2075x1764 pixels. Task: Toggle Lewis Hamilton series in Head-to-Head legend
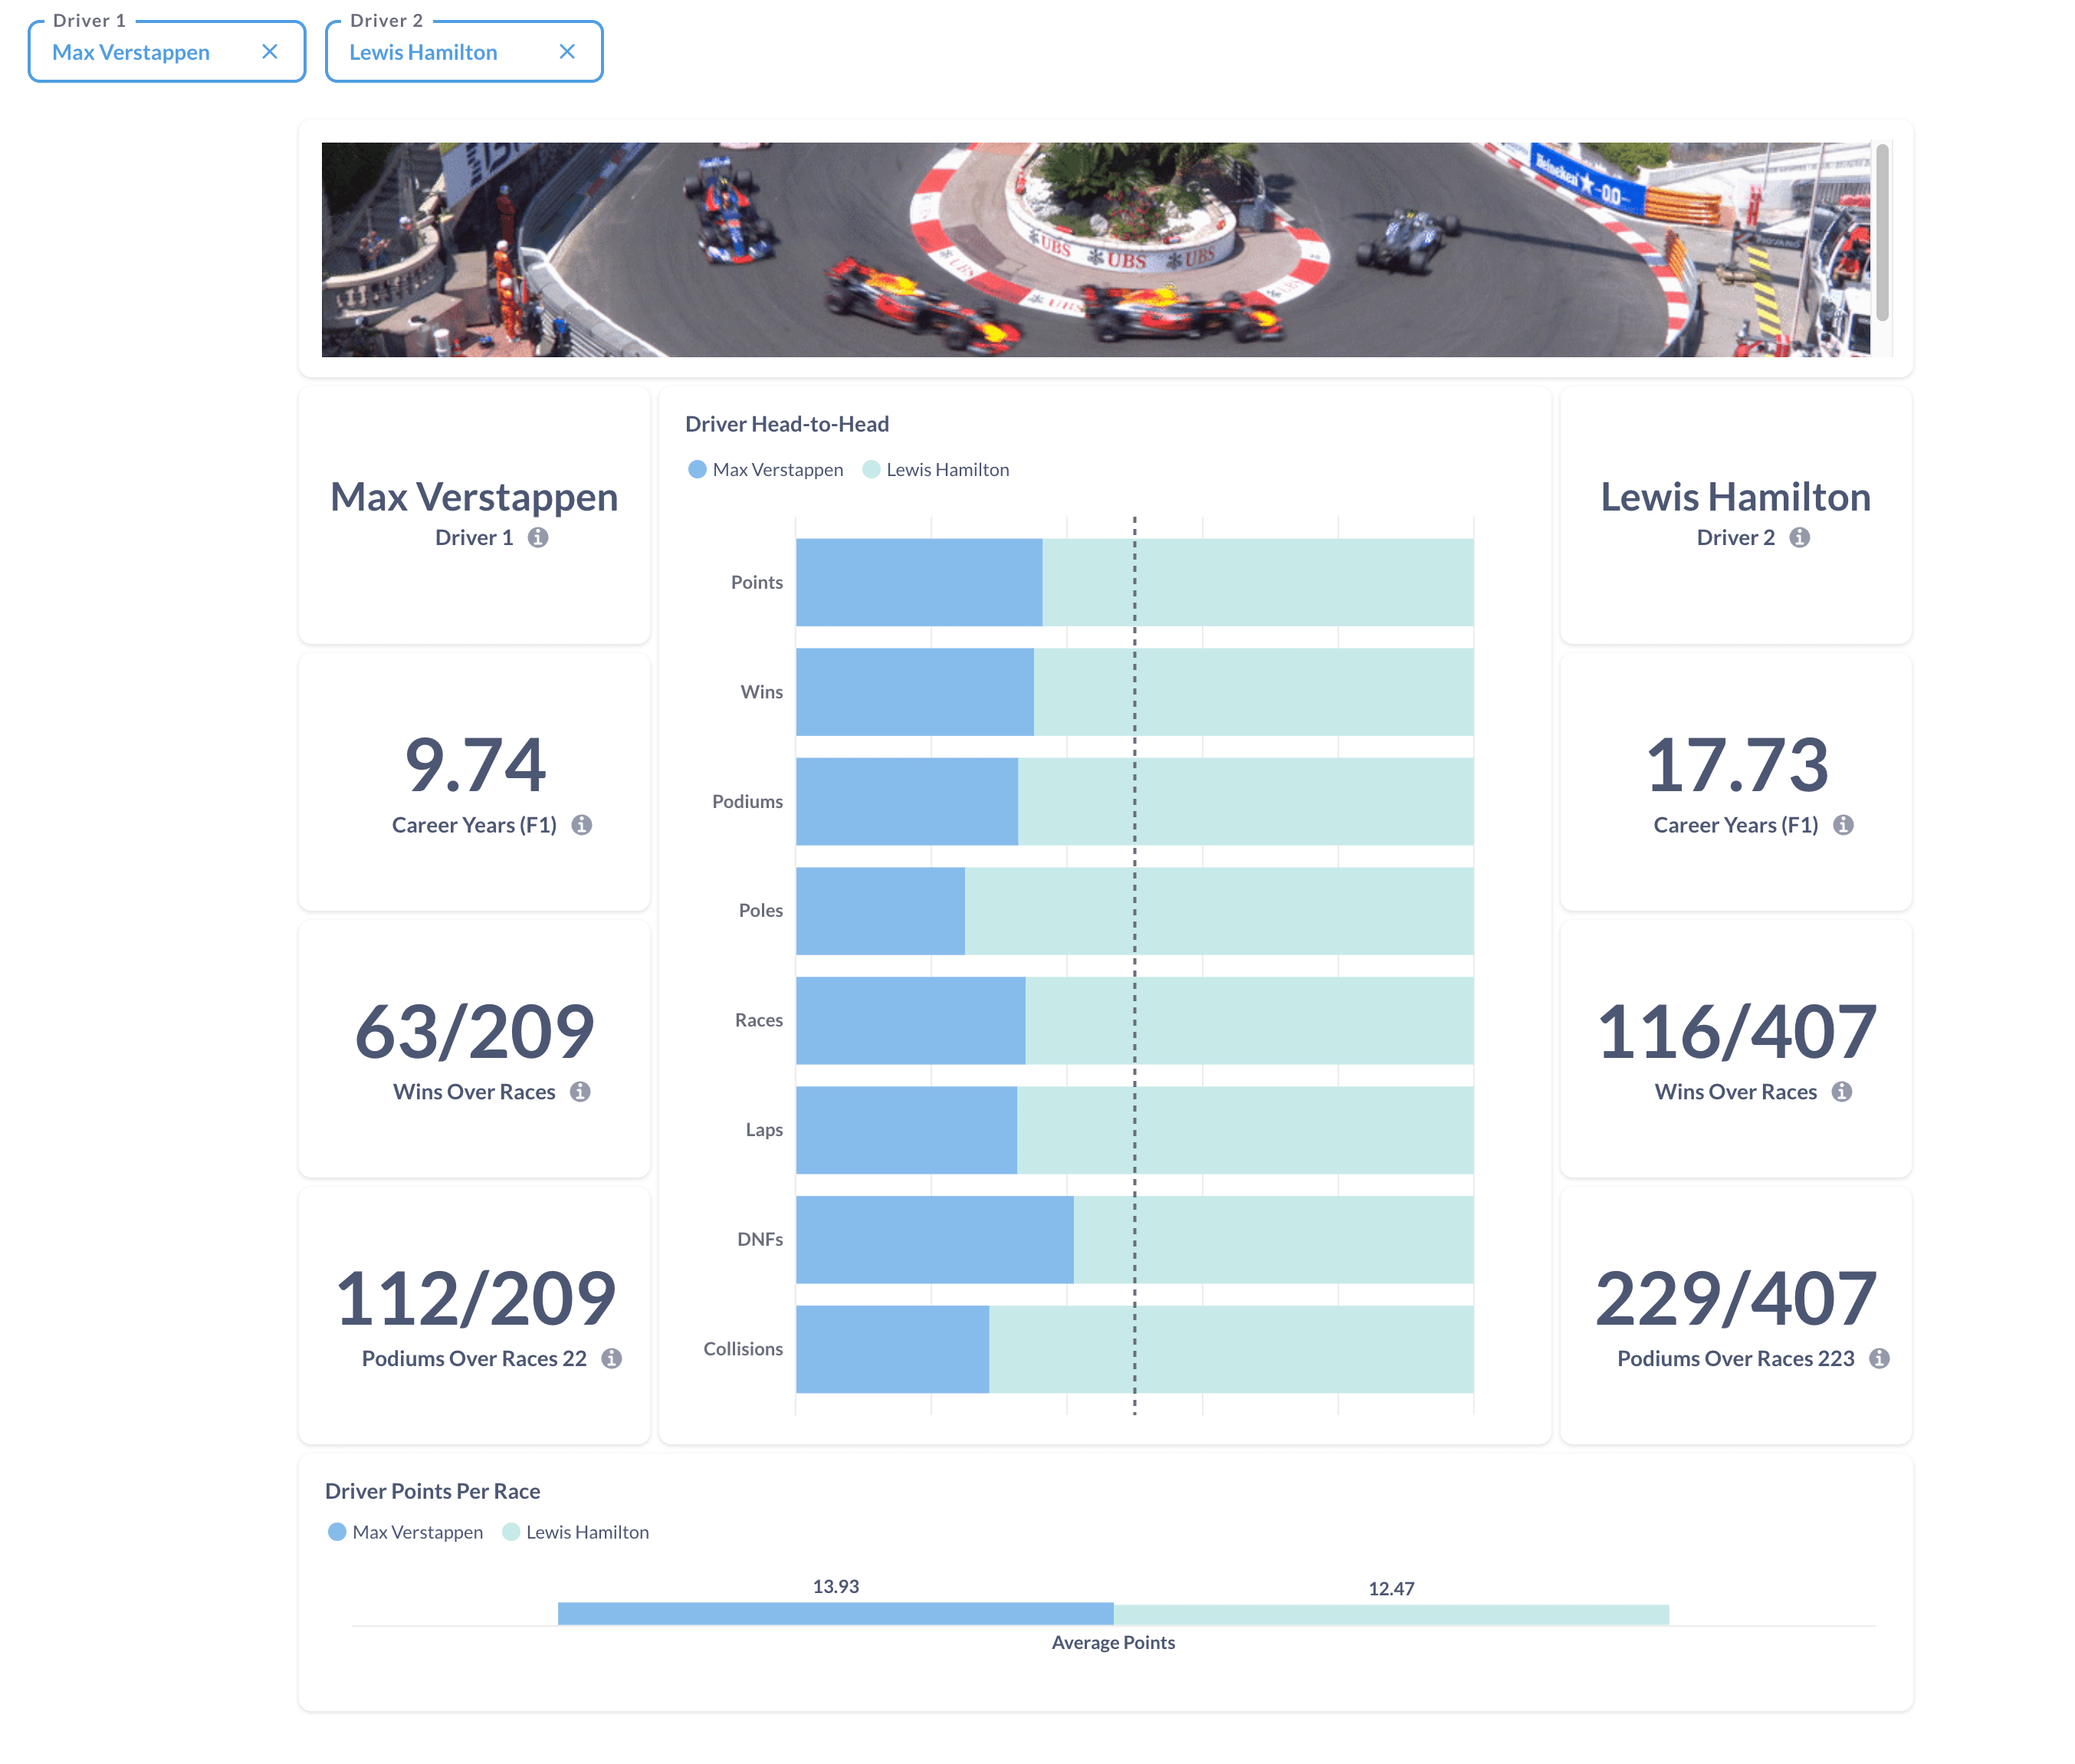pyautogui.click(x=936, y=470)
